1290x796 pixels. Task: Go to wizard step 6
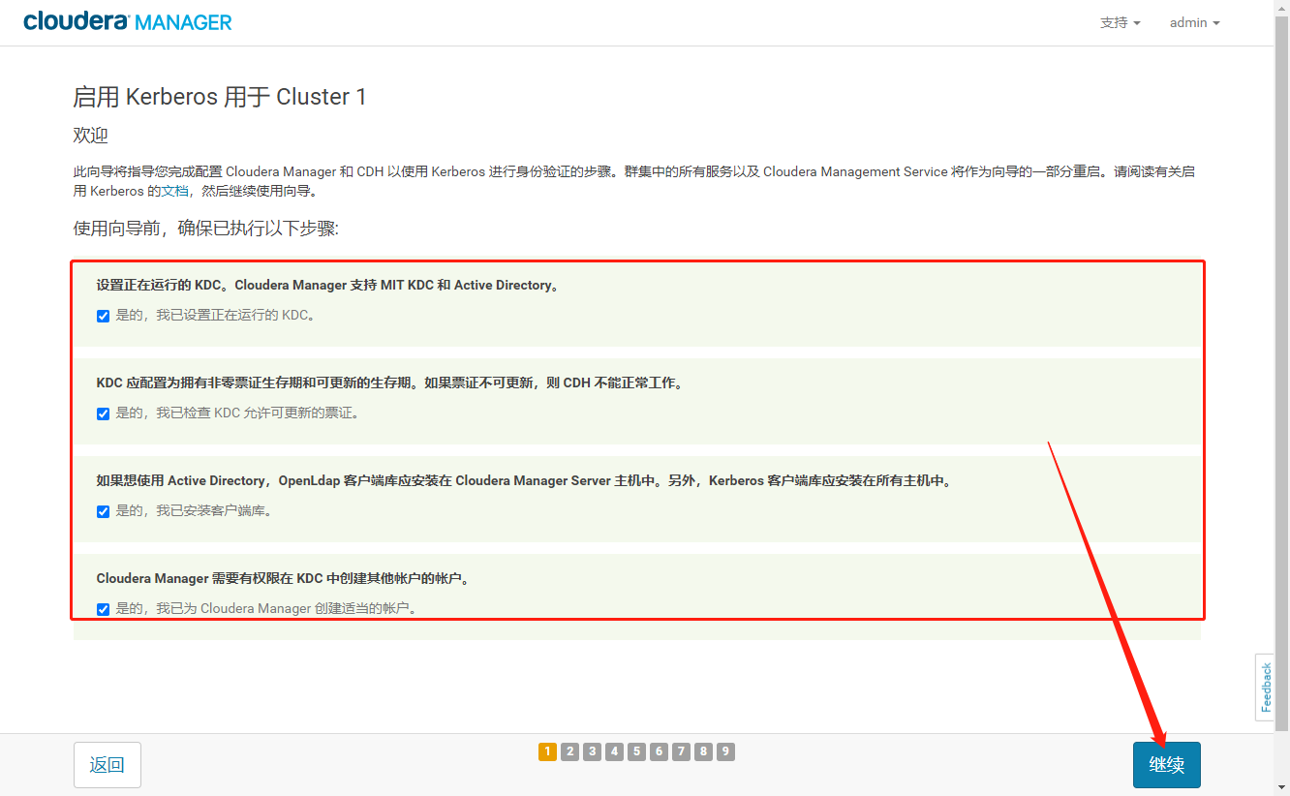pyautogui.click(x=659, y=751)
